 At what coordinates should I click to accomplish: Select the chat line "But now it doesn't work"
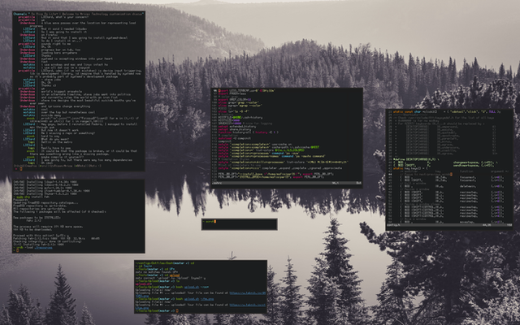[59, 130]
